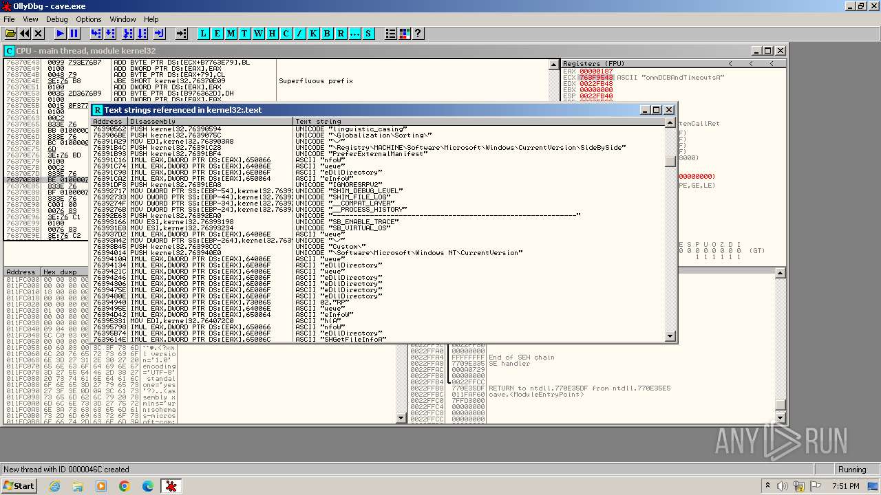The width and height of the screenshot is (881, 495).
Task: Select the Windows NT\CurrentVersion string row
Action: point(379,253)
